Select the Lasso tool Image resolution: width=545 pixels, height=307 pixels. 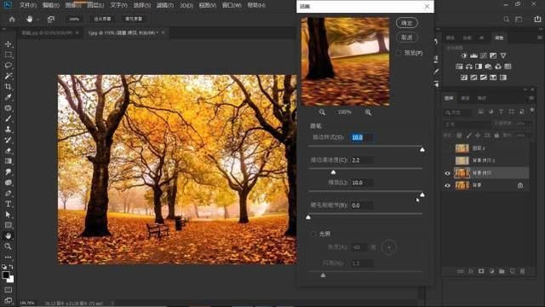point(8,65)
